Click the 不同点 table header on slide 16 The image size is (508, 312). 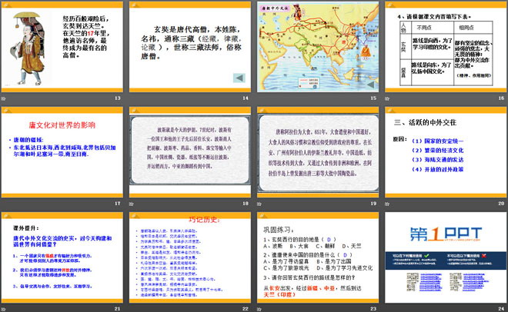[424, 28]
